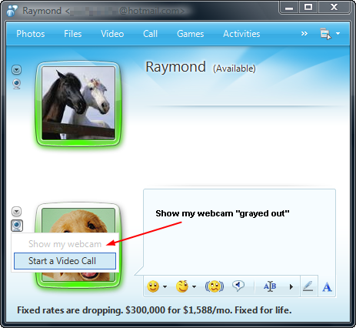Maximize the conversation window
The height and width of the screenshot is (328, 356).
click(308, 8)
